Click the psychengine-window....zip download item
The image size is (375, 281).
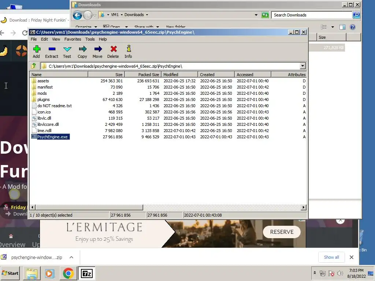click(37, 257)
